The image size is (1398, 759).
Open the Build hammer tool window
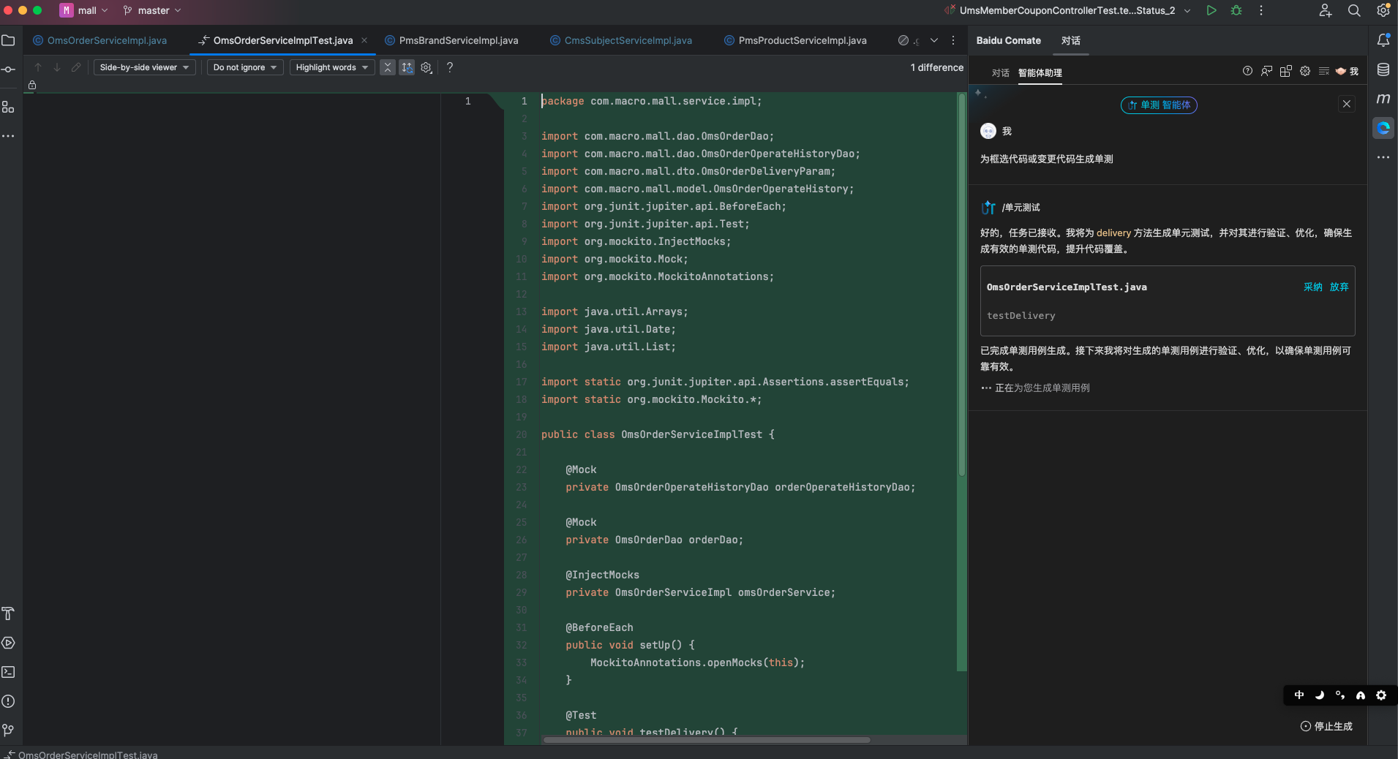(8, 613)
